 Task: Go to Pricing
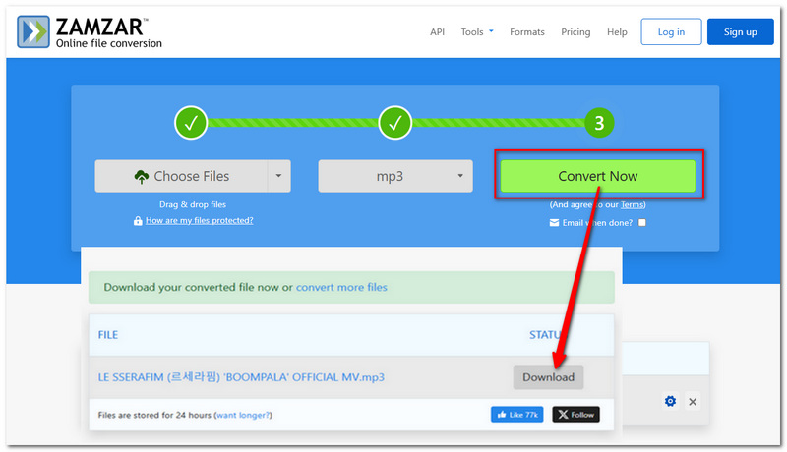[575, 32]
